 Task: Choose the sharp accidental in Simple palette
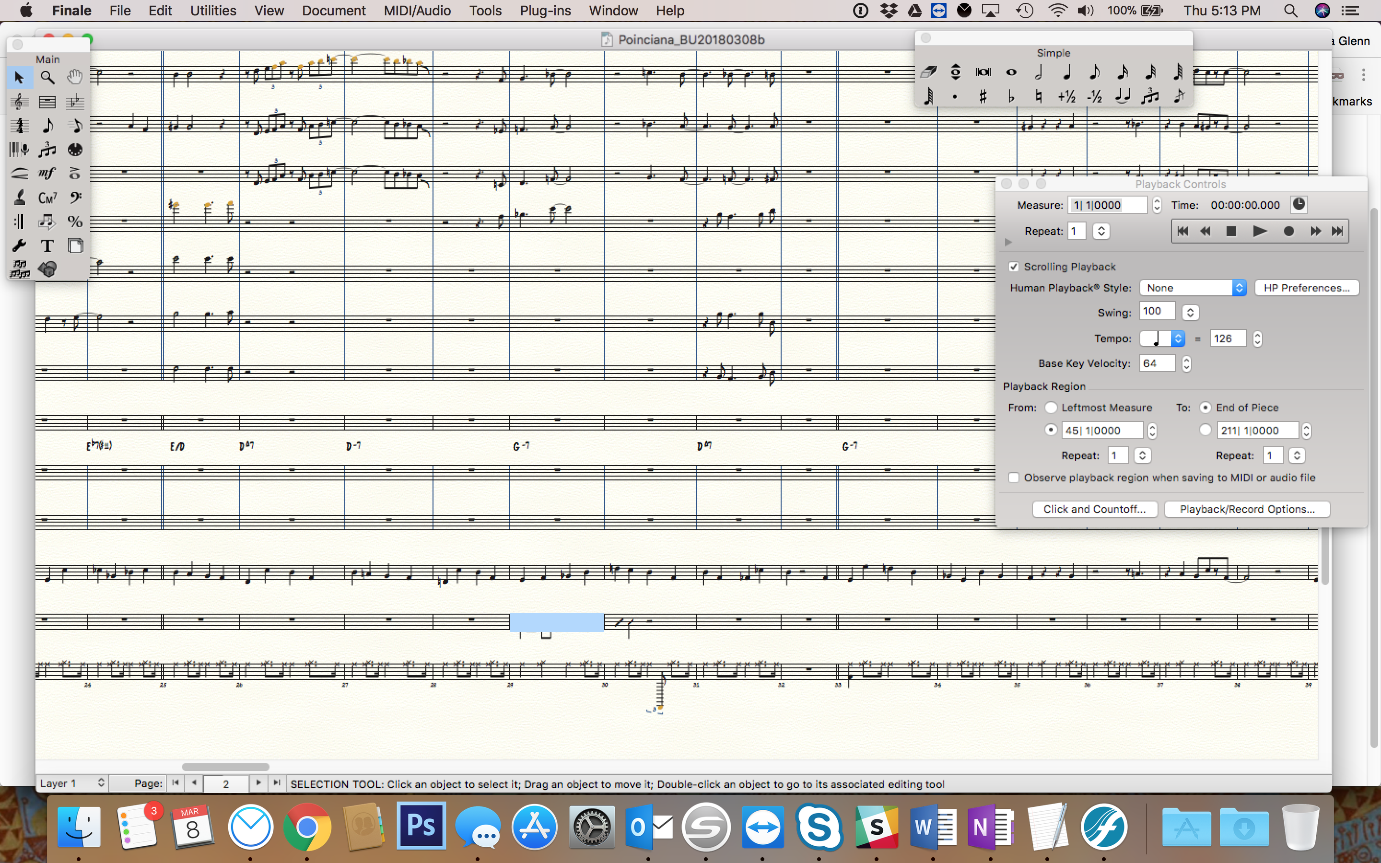tap(983, 97)
